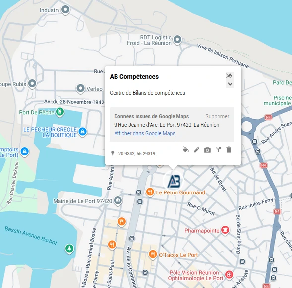The image size is (292, 288).
Task: Click the Bd de Brest street label
Action: [218, 179]
